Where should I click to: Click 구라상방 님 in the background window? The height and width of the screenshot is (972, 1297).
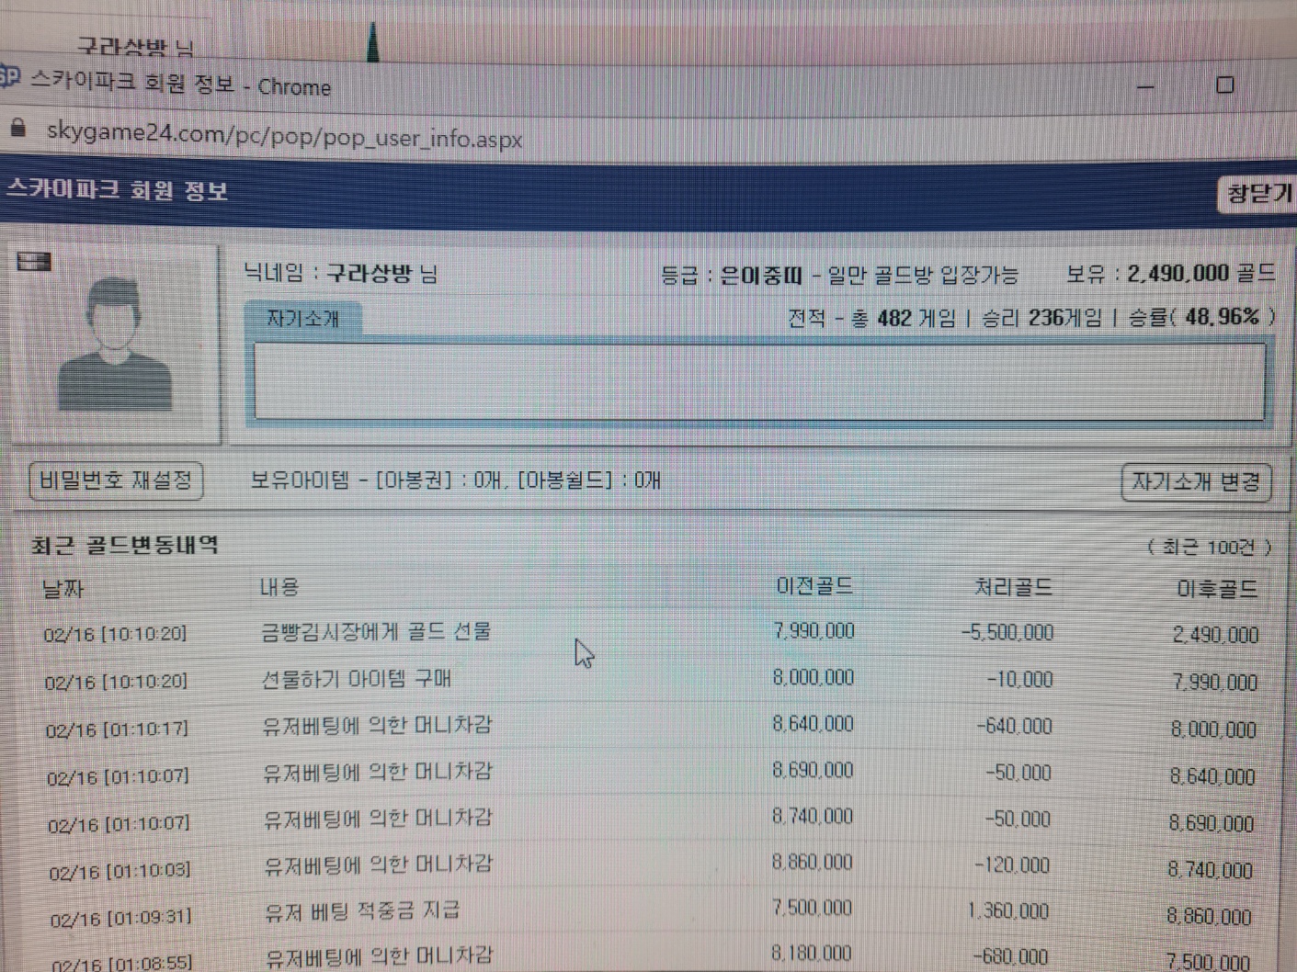click(135, 45)
